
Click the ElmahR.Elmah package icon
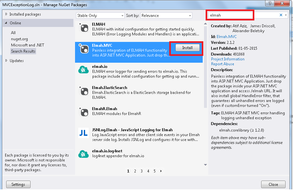(84, 112)
